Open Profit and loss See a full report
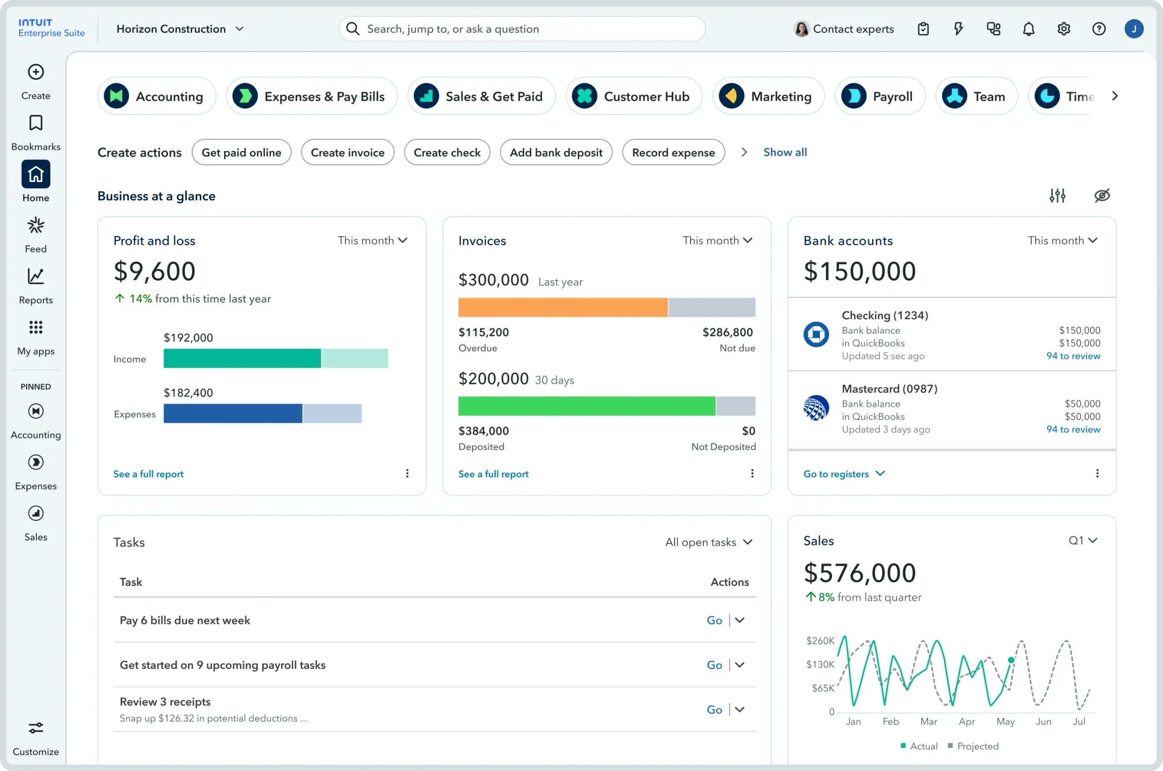Viewport: 1163px width, 771px height. pyautogui.click(x=149, y=474)
